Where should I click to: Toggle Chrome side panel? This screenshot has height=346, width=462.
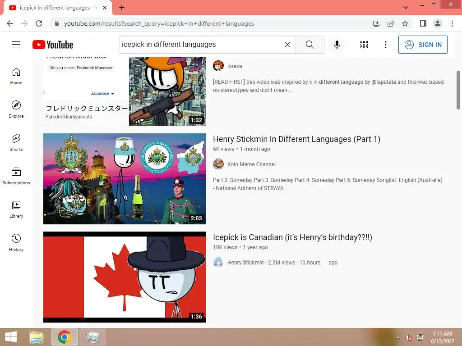423,23
